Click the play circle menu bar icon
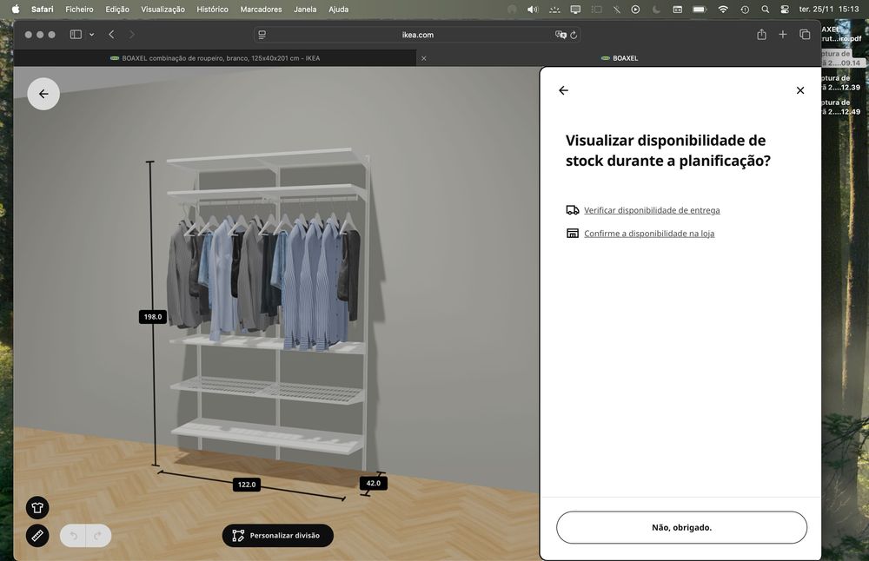The image size is (869, 561). coord(636,9)
